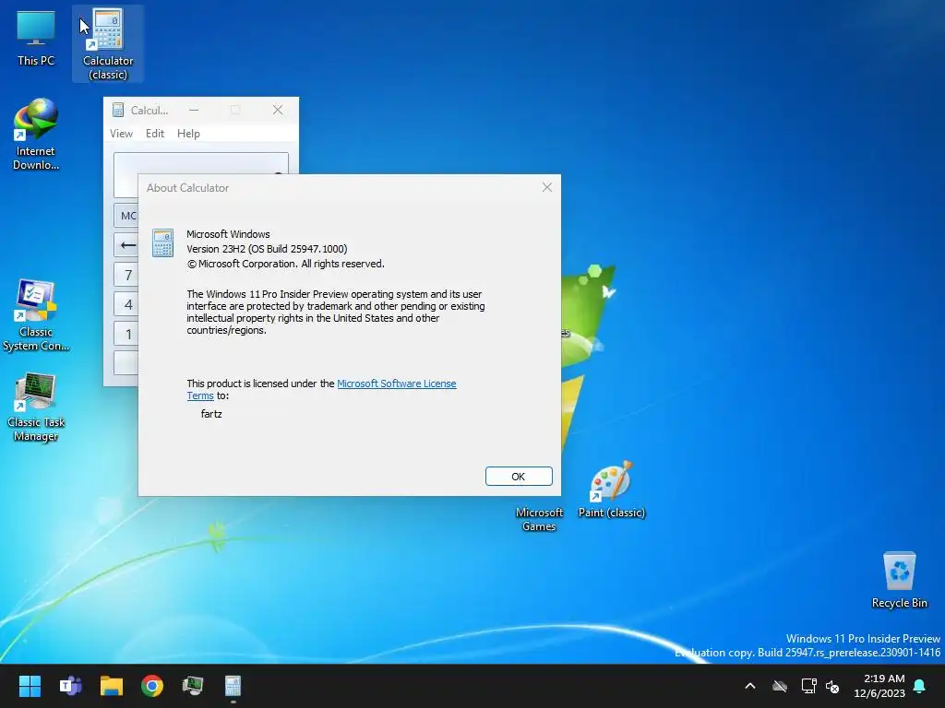Click the 'Microsoft Windows' heading text
The height and width of the screenshot is (708, 945).
[x=229, y=234]
